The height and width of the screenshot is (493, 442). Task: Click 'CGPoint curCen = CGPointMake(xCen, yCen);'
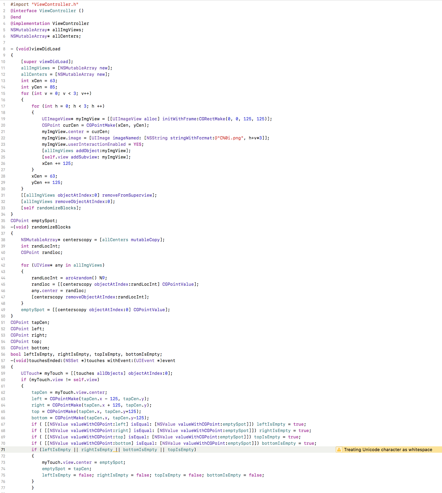96,125
